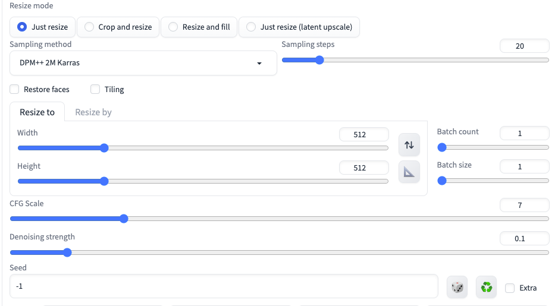
Task: Focus the Height value field
Action: click(x=363, y=168)
